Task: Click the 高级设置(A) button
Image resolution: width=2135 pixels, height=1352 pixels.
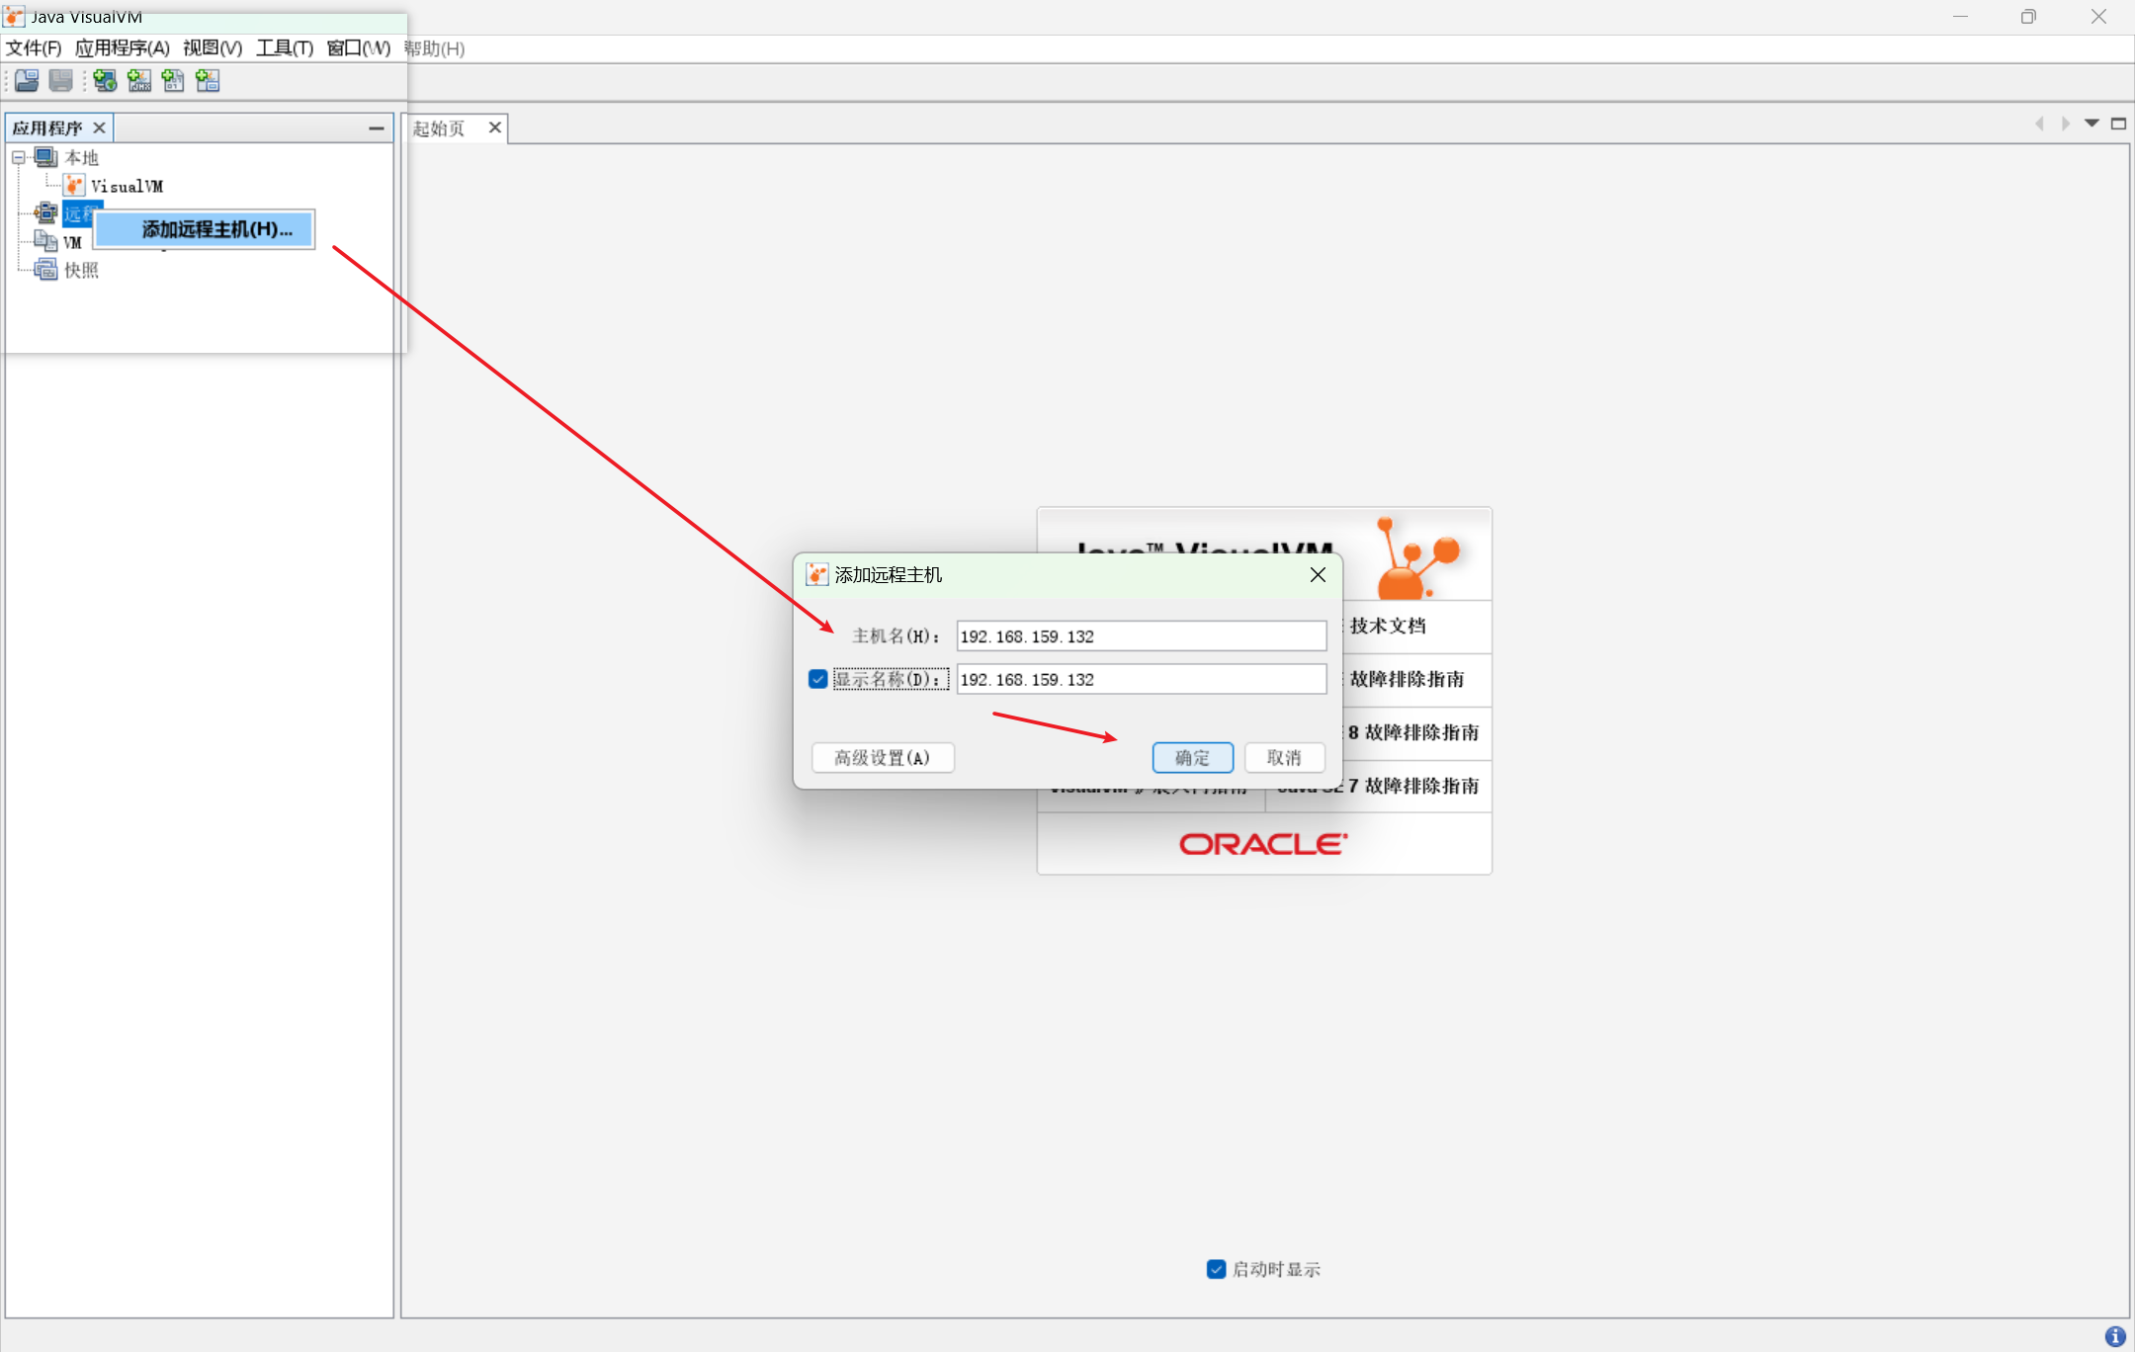Action: (x=882, y=758)
